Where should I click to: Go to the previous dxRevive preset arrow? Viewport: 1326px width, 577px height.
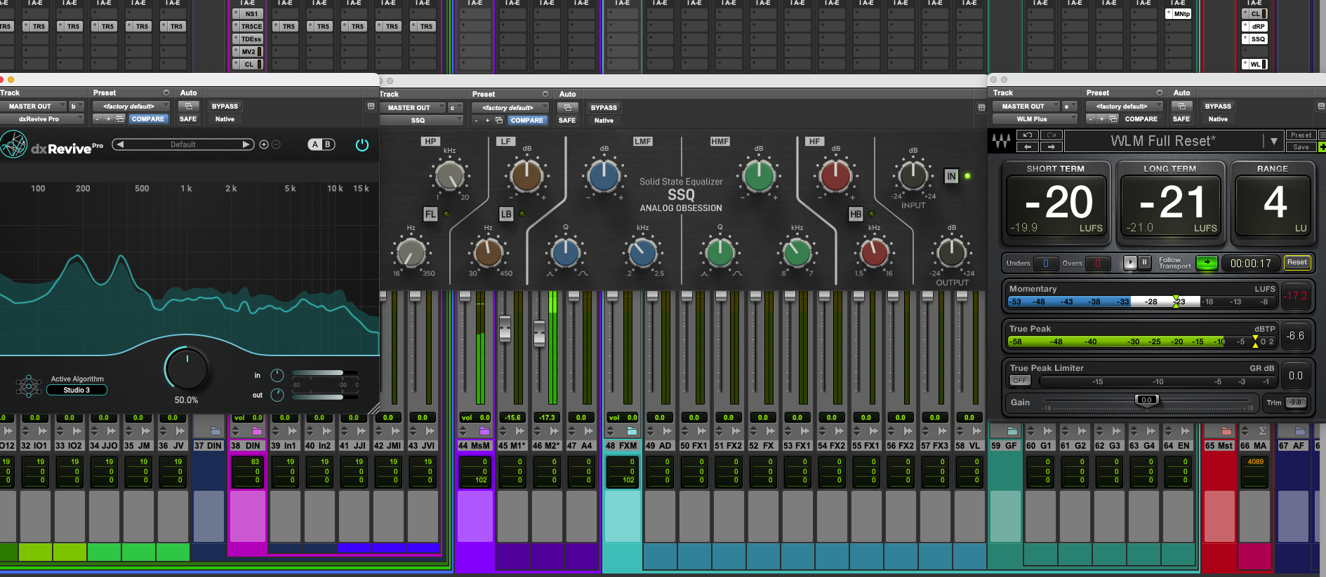119,144
